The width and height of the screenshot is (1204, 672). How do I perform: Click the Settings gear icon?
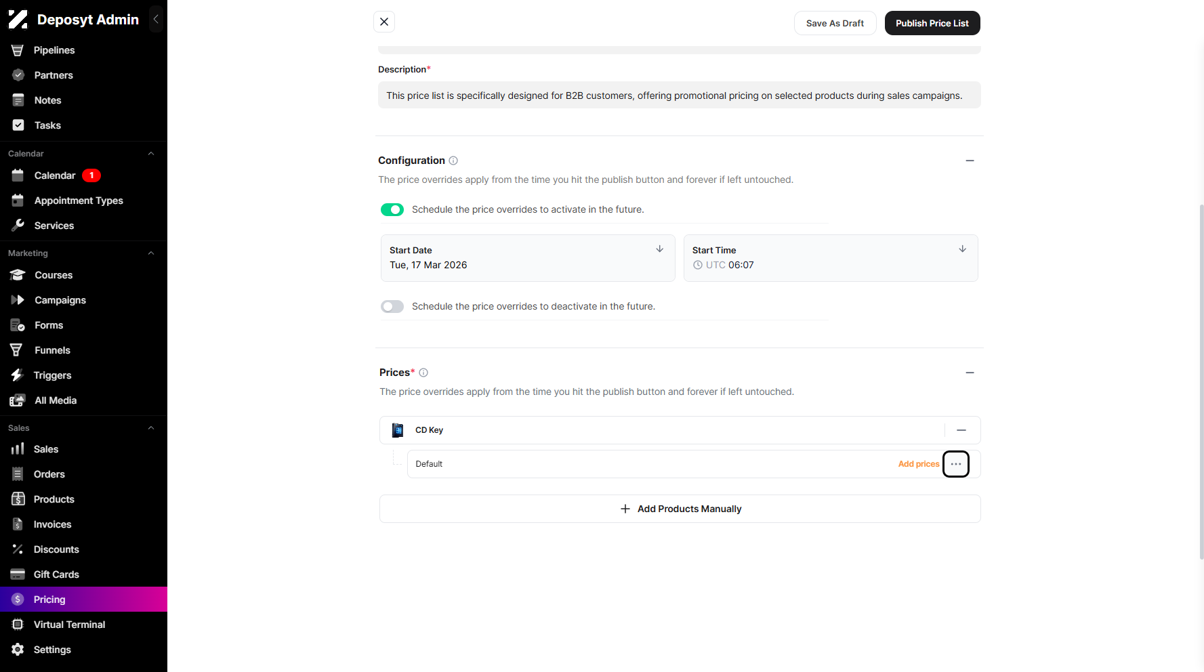pyautogui.click(x=18, y=650)
